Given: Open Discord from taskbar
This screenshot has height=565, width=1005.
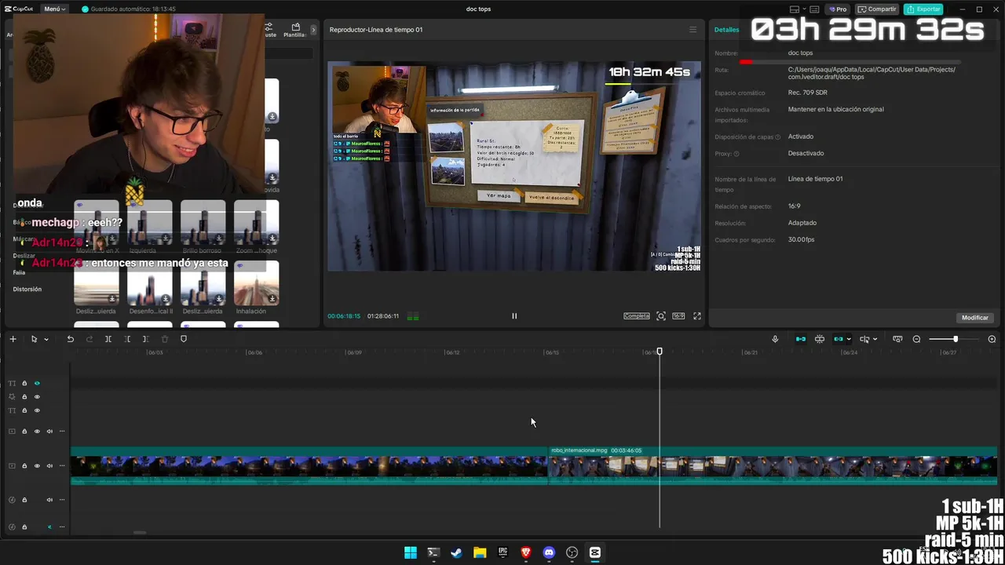Looking at the screenshot, I should point(549,552).
